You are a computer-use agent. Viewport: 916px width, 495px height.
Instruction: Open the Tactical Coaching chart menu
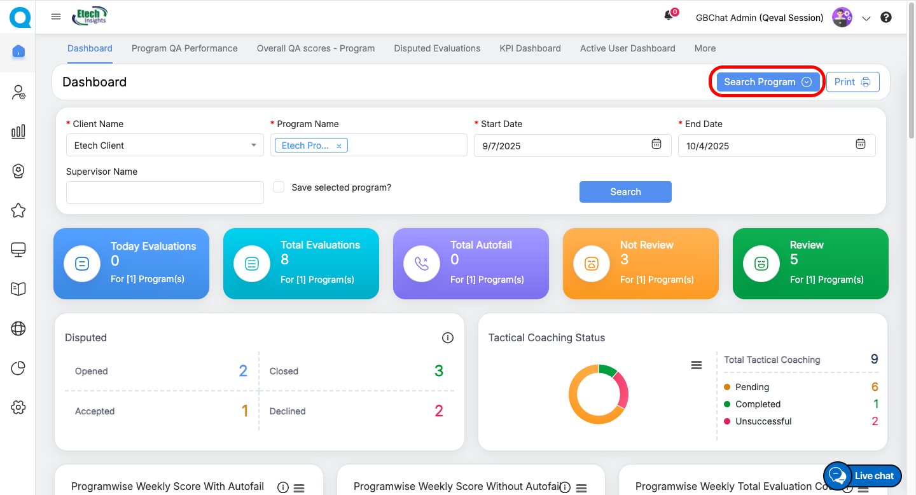pos(697,365)
